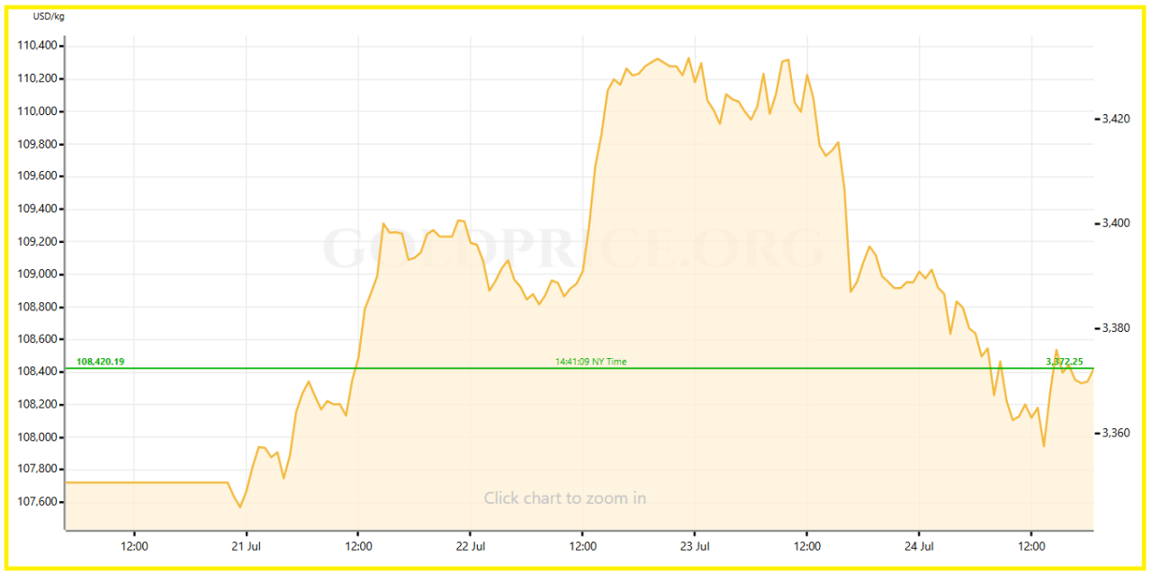Click the USD/kg axis unit label

pyautogui.click(x=49, y=16)
